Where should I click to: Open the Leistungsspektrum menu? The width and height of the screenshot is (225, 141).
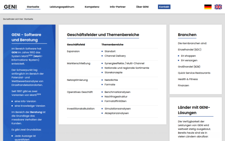pos(62,7)
